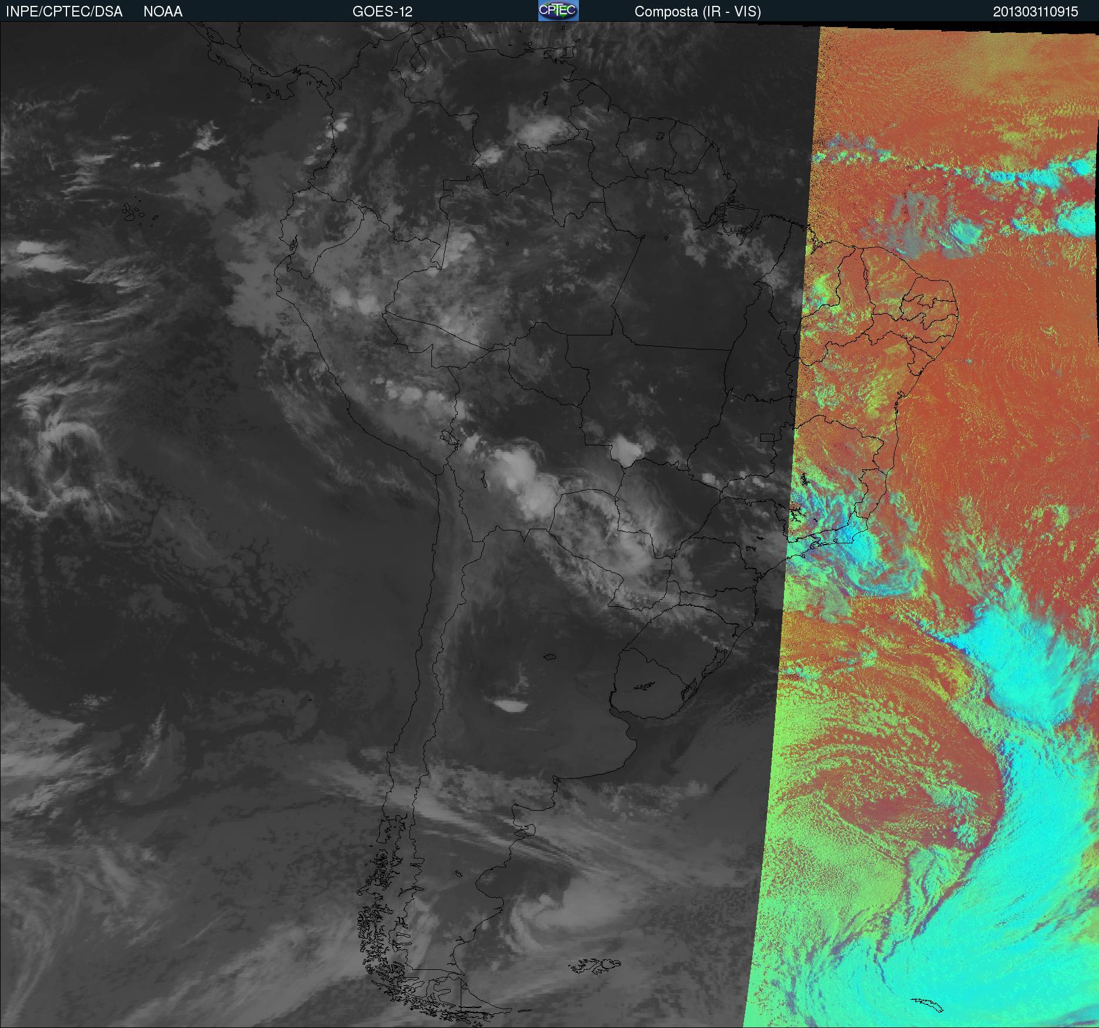Select the INPE/CPTEC/DSA header text
Screen dimensions: 1099x1028
(x=64, y=12)
